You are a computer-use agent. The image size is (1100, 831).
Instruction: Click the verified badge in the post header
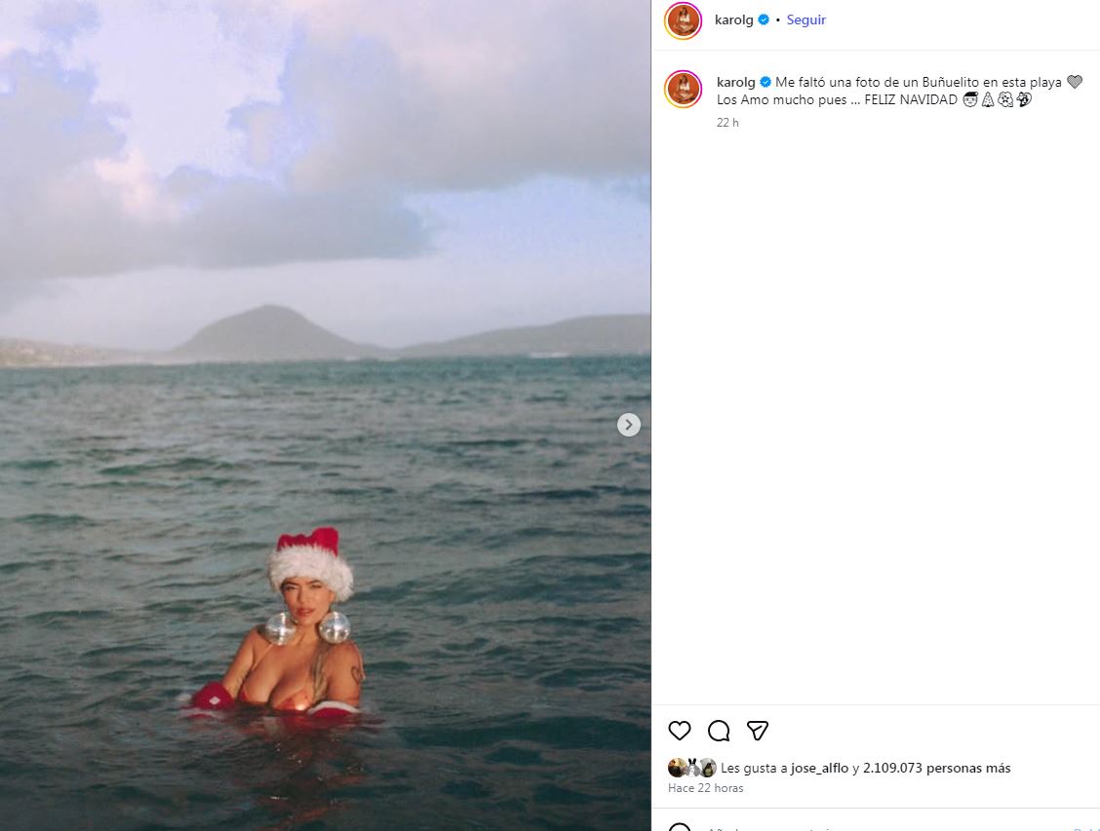point(765,19)
